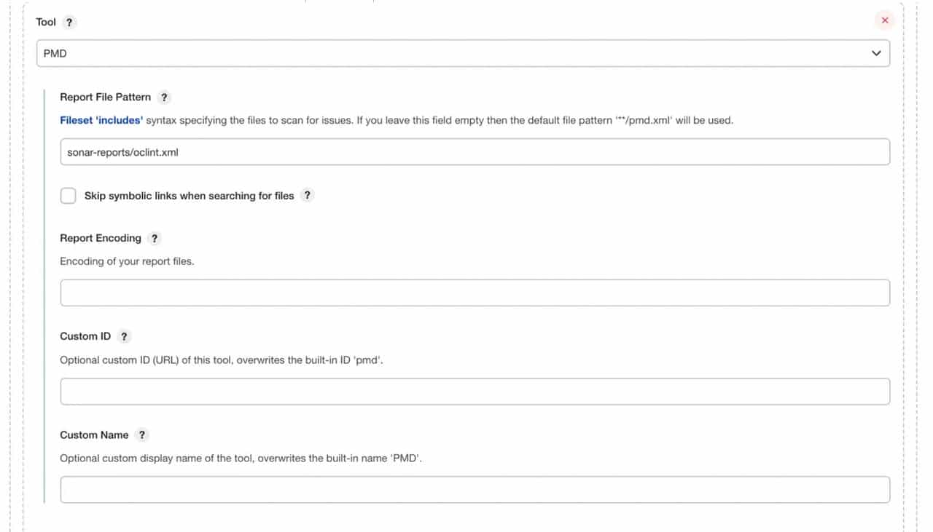933x532 pixels.
Task: Enable Skip symbolic links when searching for files
Action: click(x=68, y=195)
